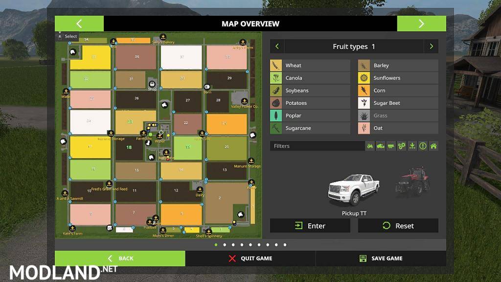Jump to the first menu page dot
The width and height of the screenshot is (501, 282).
216,245
